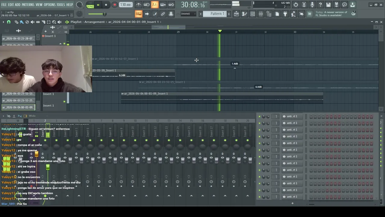The width and height of the screenshot is (385, 217).
Task: Toggle loop recording button
Action: coord(171,5)
